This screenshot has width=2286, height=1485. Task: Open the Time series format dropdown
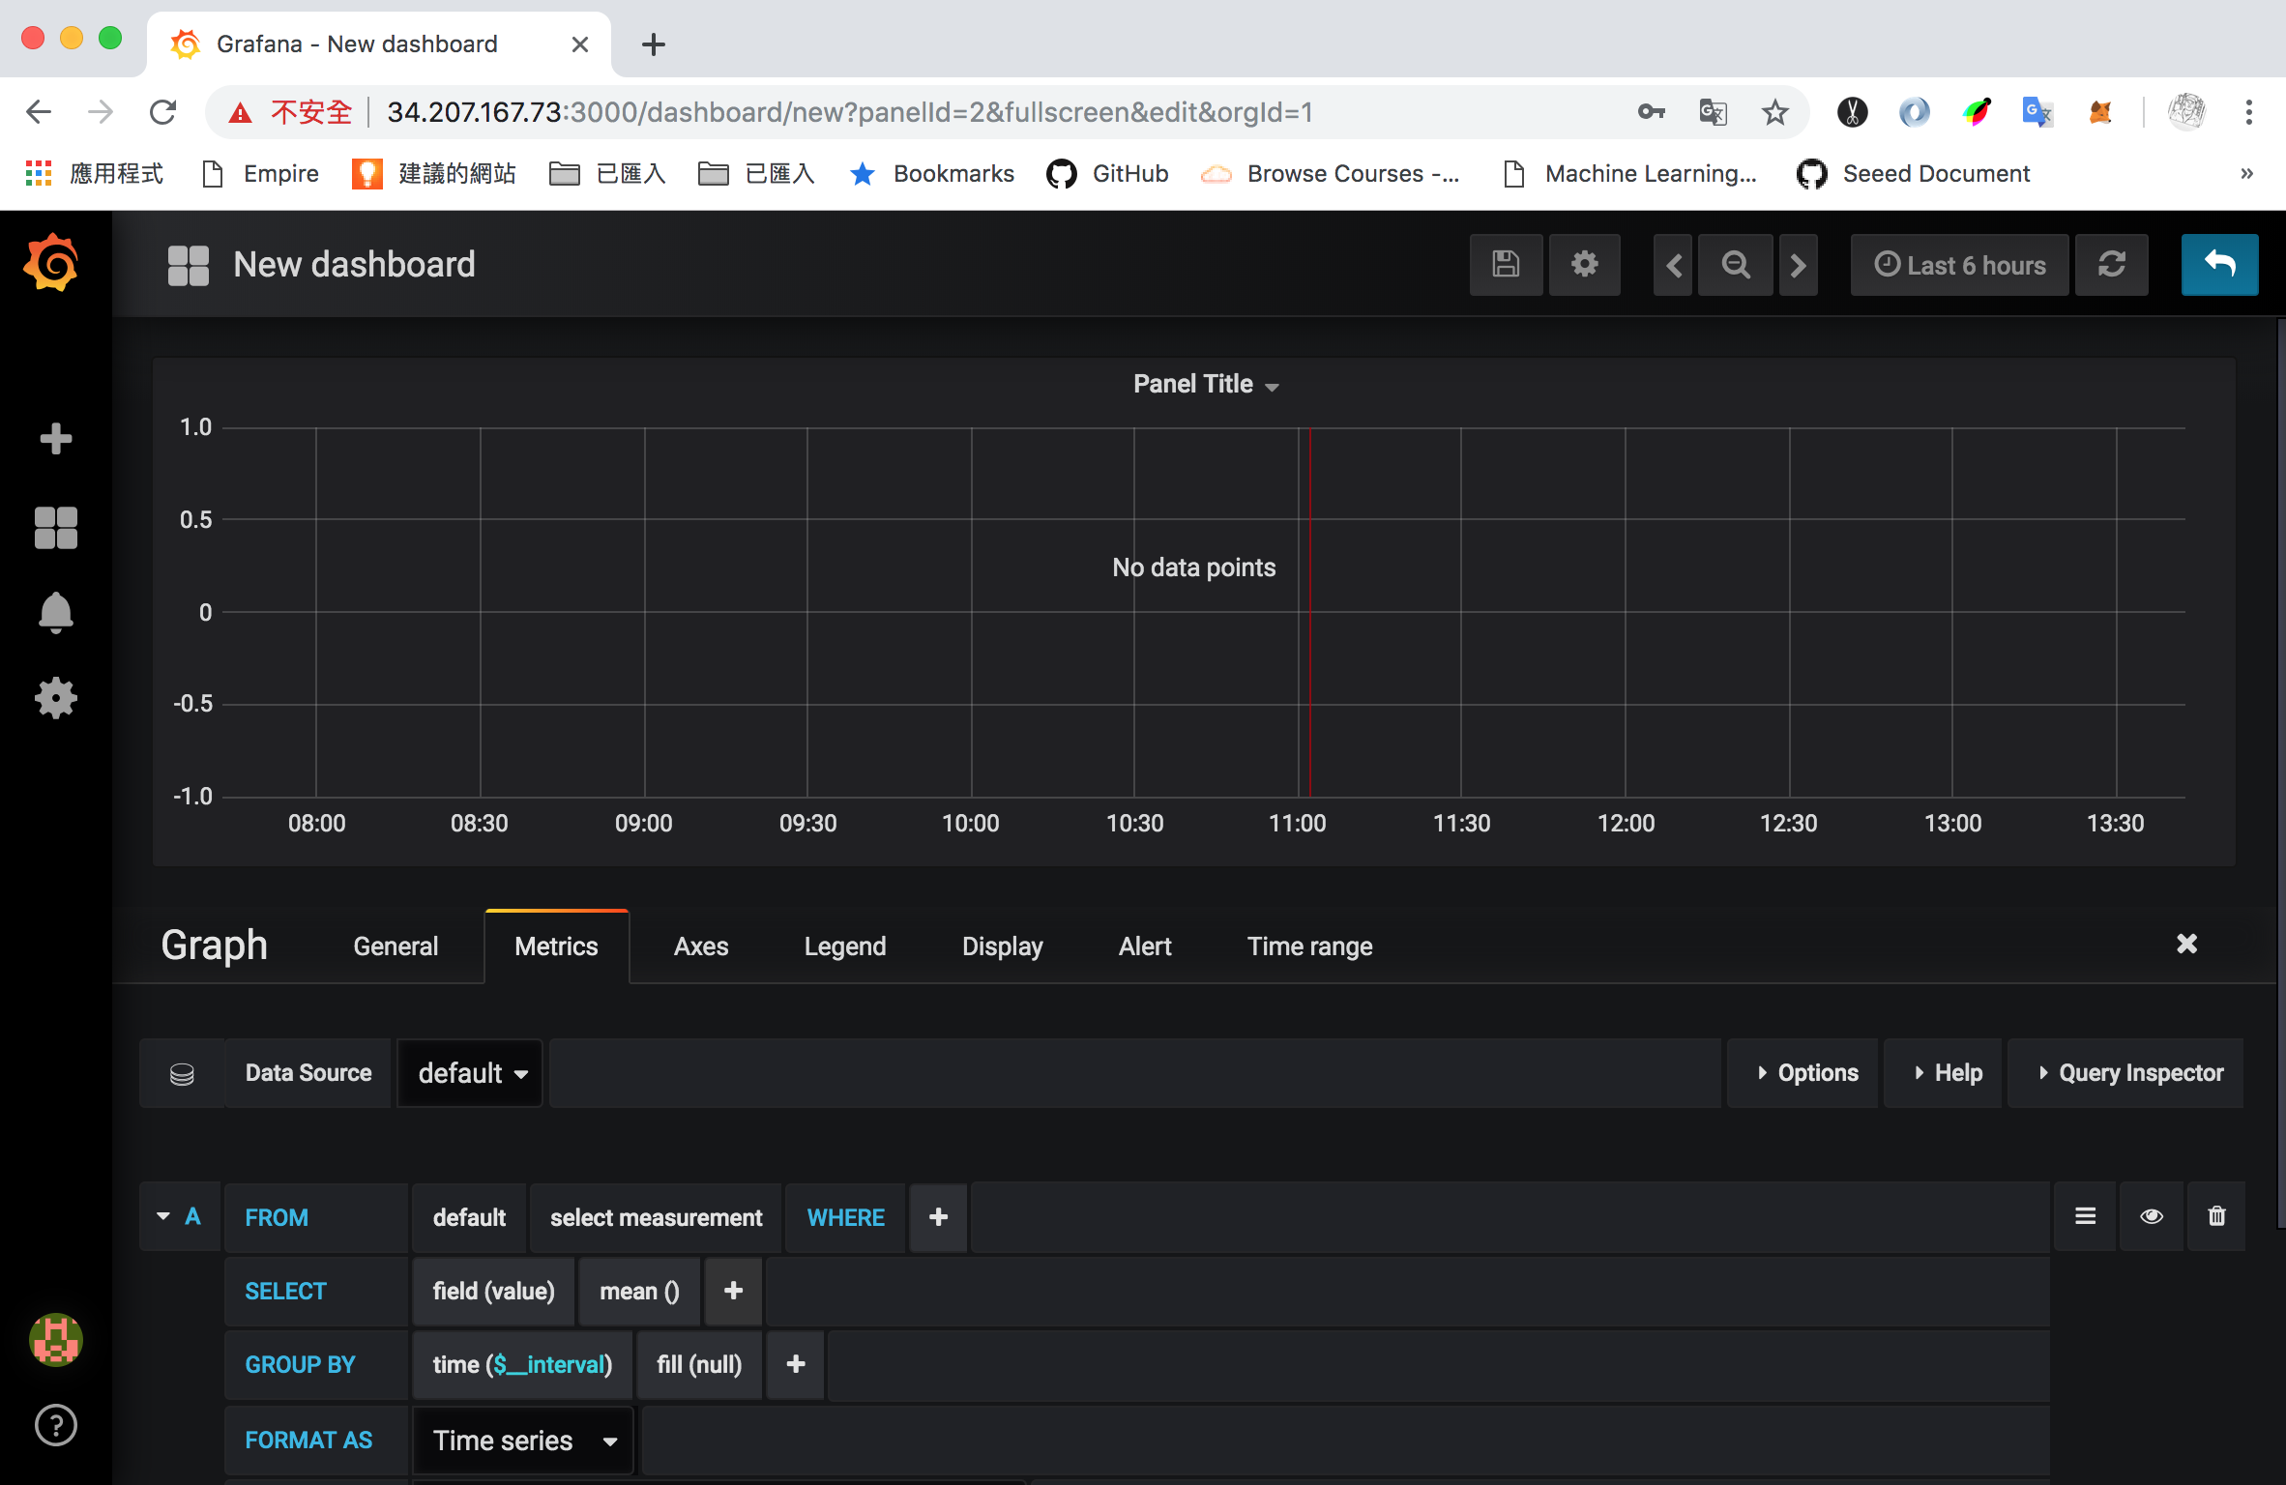click(x=523, y=1440)
